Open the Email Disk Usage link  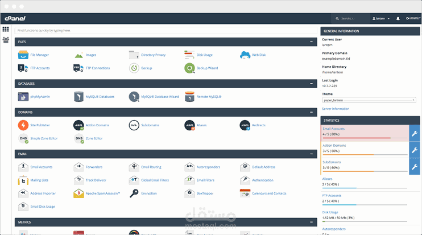tap(43, 207)
